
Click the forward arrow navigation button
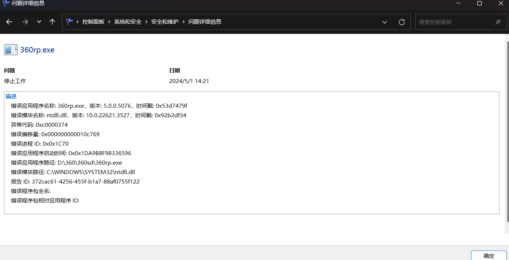(25, 22)
